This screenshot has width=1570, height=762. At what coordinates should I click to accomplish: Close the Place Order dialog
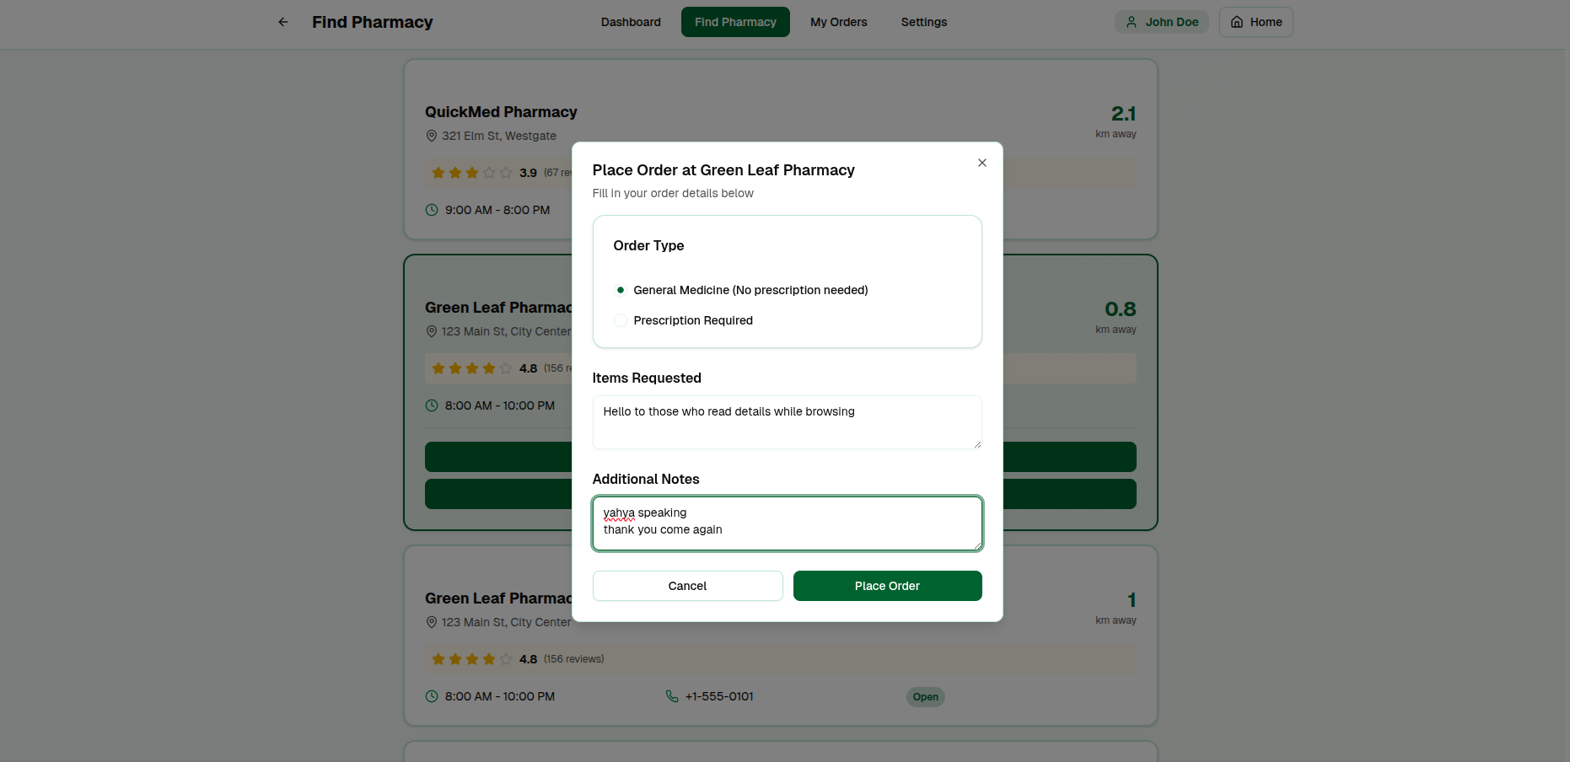pos(981,163)
